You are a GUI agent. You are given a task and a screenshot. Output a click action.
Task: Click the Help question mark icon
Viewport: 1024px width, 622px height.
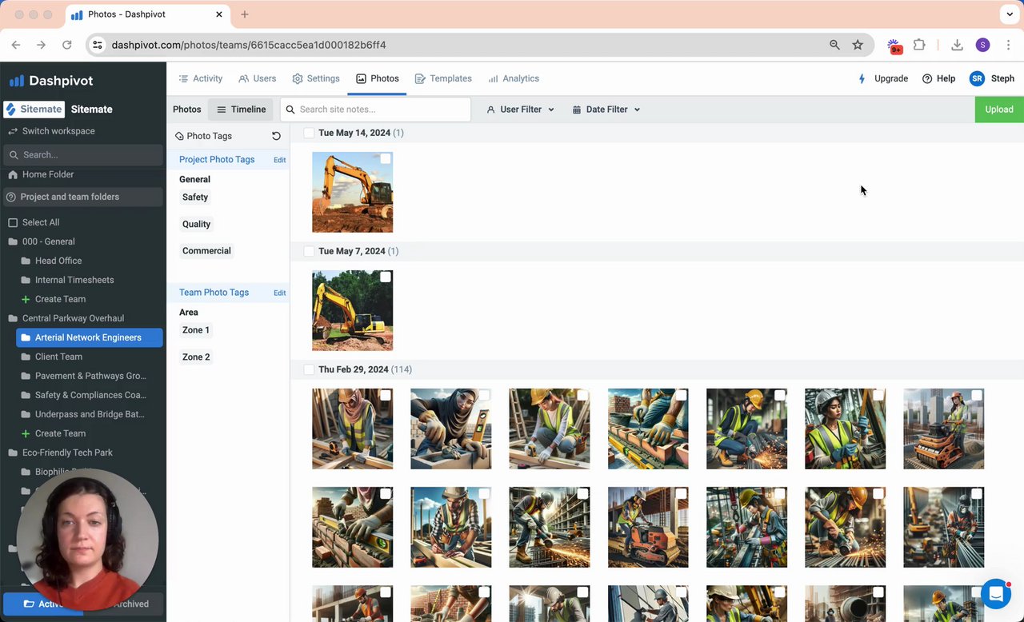tap(927, 78)
